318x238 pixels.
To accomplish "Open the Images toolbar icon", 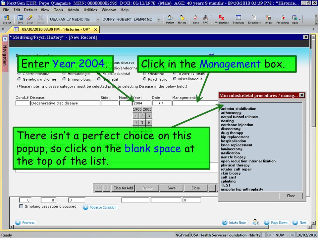I will [268, 20].
